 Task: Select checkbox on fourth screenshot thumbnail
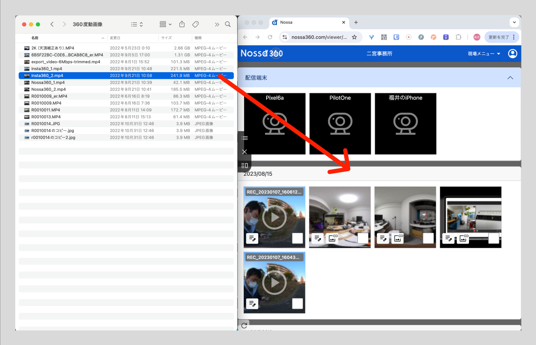tap(494, 238)
